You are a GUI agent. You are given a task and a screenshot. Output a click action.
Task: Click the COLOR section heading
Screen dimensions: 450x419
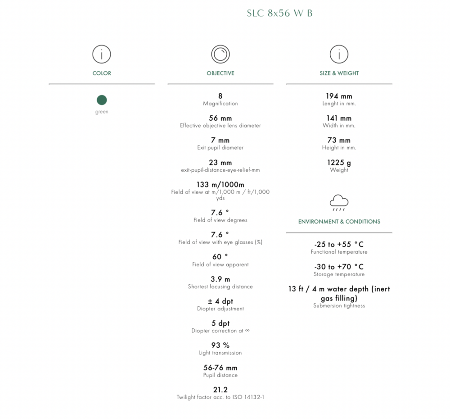[x=102, y=73]
